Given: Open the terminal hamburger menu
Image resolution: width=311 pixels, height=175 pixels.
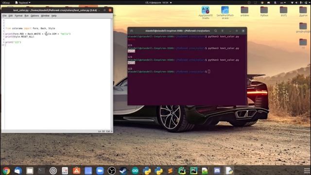Looking at the screenshot, I should (223, 31).
